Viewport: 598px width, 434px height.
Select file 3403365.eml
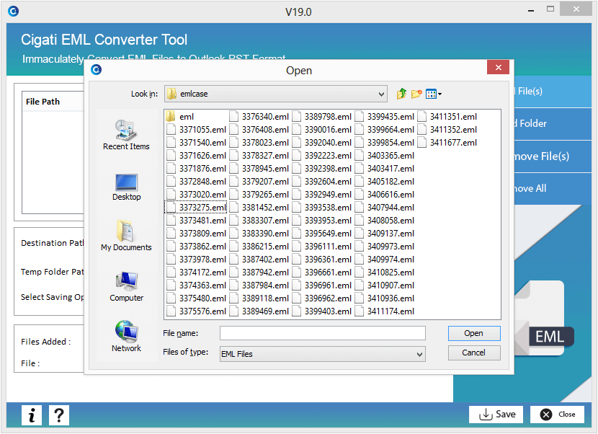pos(385,155)
